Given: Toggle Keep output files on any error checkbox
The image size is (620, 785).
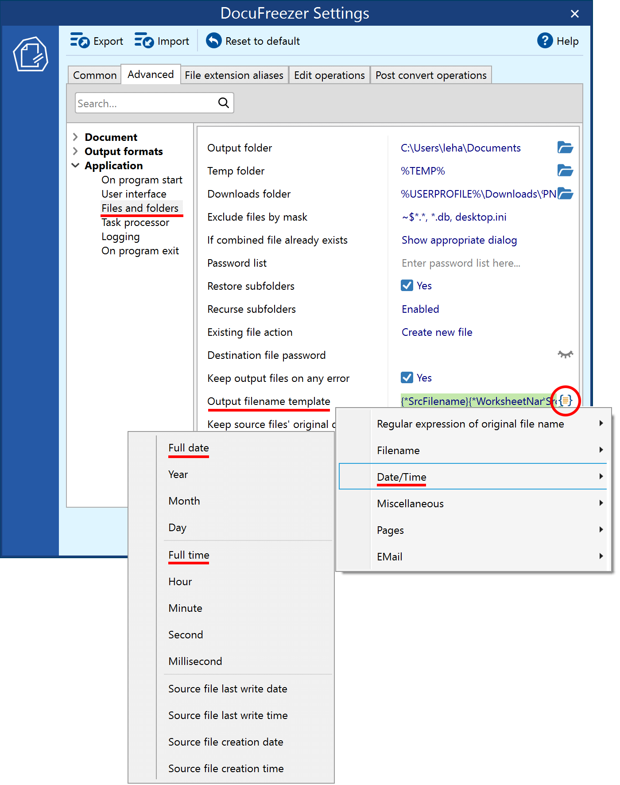Looking at the screenshot, I should click(x=407, y=377).
